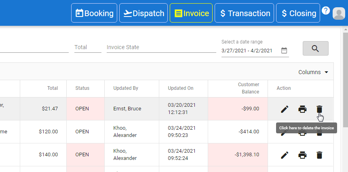
Task: Sort by the Status column header
Action: (82, 88)
